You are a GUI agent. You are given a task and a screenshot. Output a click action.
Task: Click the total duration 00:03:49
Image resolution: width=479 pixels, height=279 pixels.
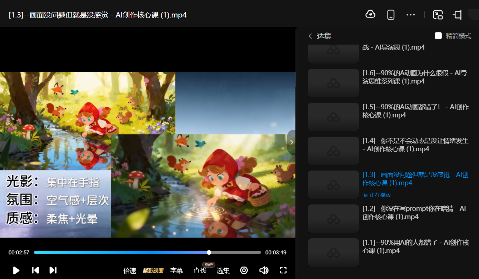276,253
